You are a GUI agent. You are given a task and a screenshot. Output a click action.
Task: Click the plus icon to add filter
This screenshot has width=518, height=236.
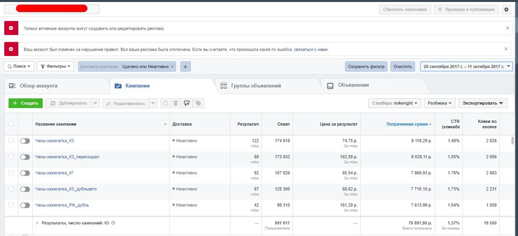click(x=185, y=66)
